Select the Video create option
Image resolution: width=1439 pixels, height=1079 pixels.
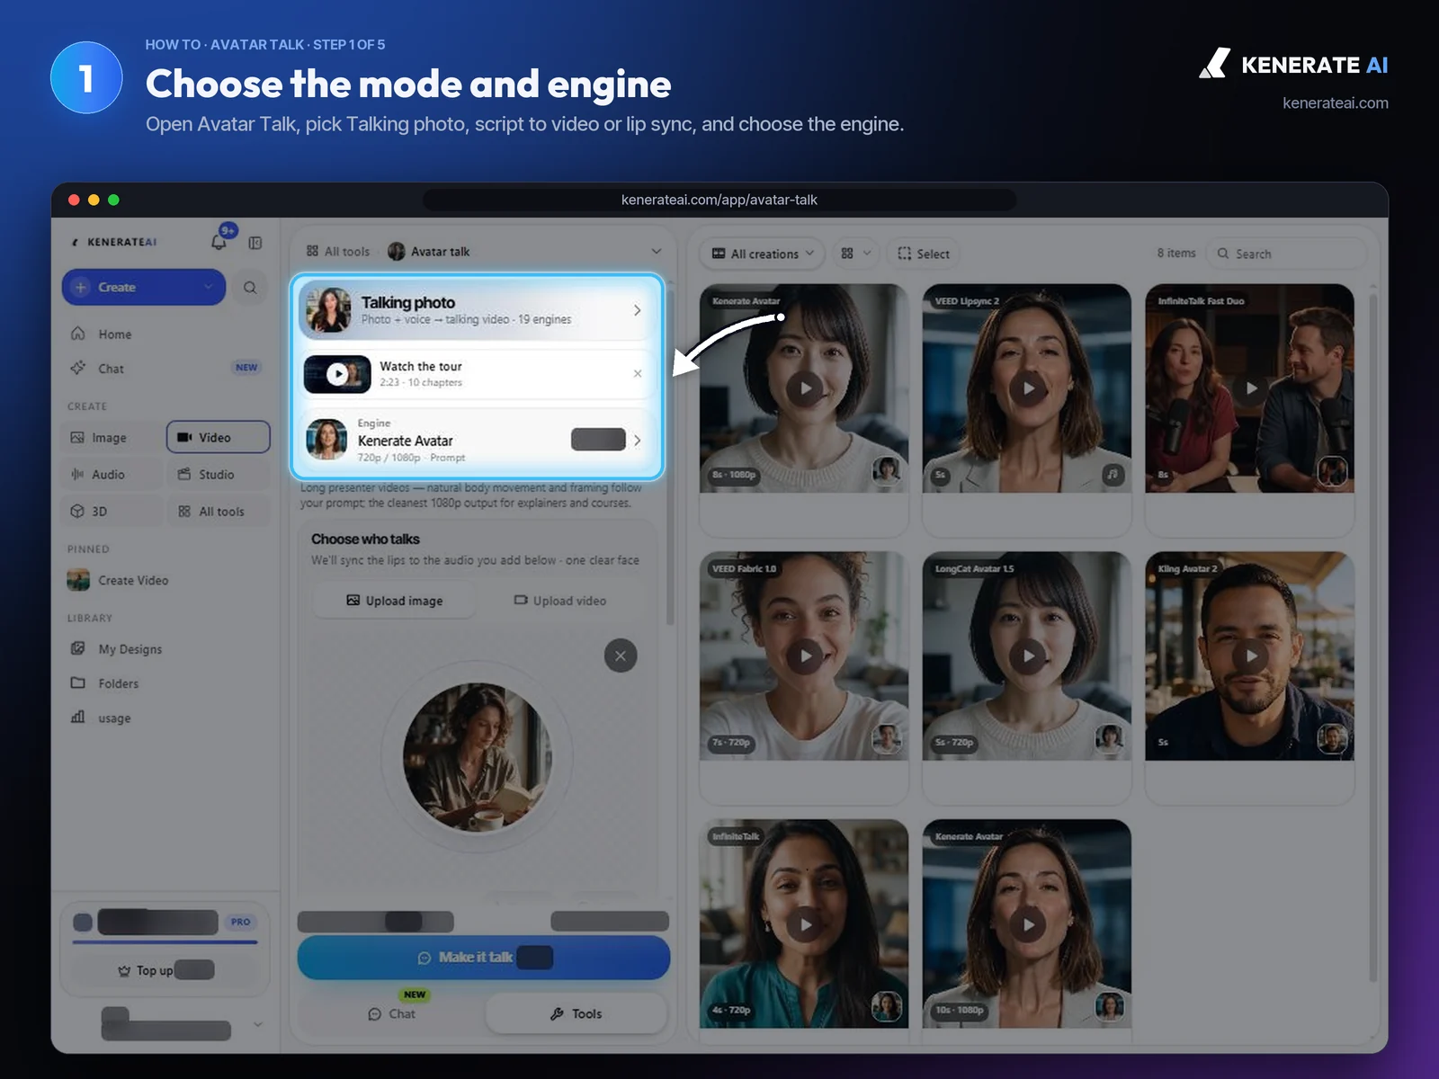[x=218, y=437]
